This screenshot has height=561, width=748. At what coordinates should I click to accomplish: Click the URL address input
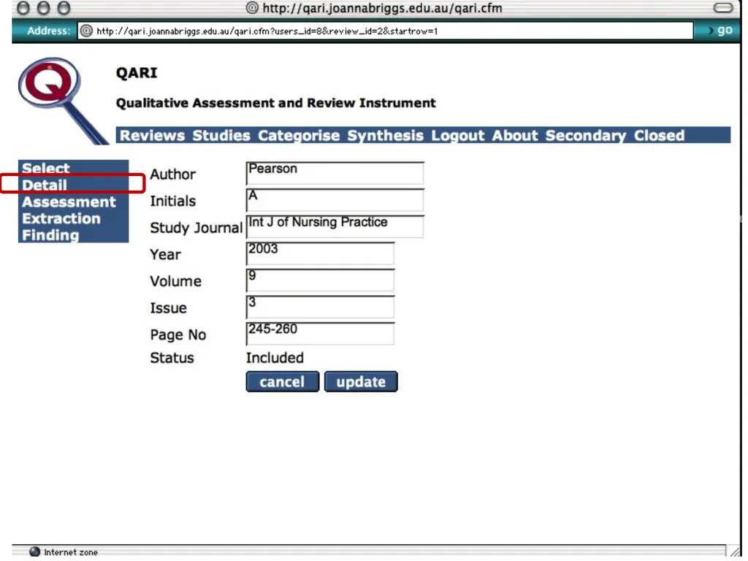coord(386,31)
